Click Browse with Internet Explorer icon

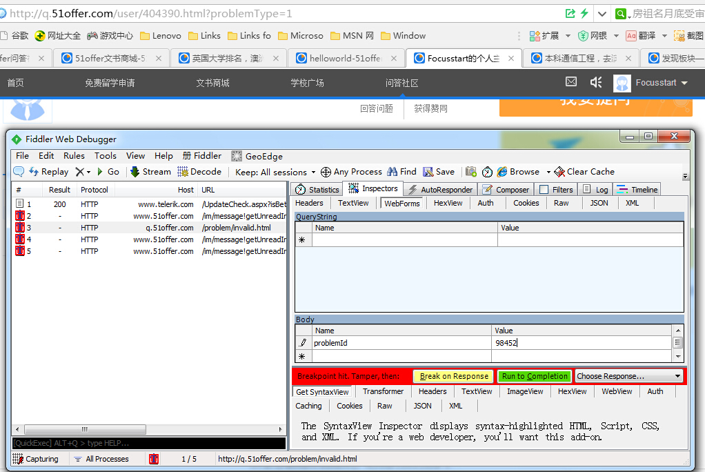tap(502, 172)
